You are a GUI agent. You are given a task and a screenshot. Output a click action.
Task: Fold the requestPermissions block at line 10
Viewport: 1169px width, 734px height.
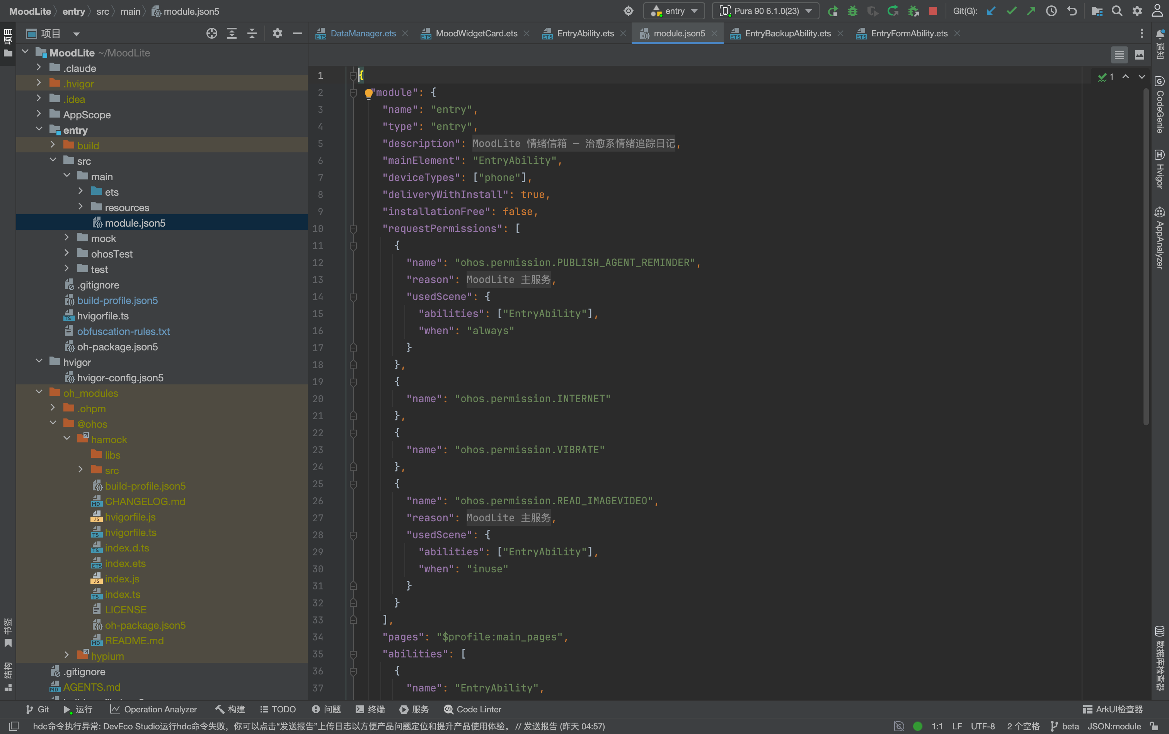tap(353, 229)
